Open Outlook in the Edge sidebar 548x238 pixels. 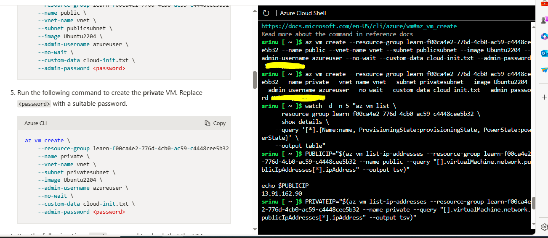(x=544, y=53)
